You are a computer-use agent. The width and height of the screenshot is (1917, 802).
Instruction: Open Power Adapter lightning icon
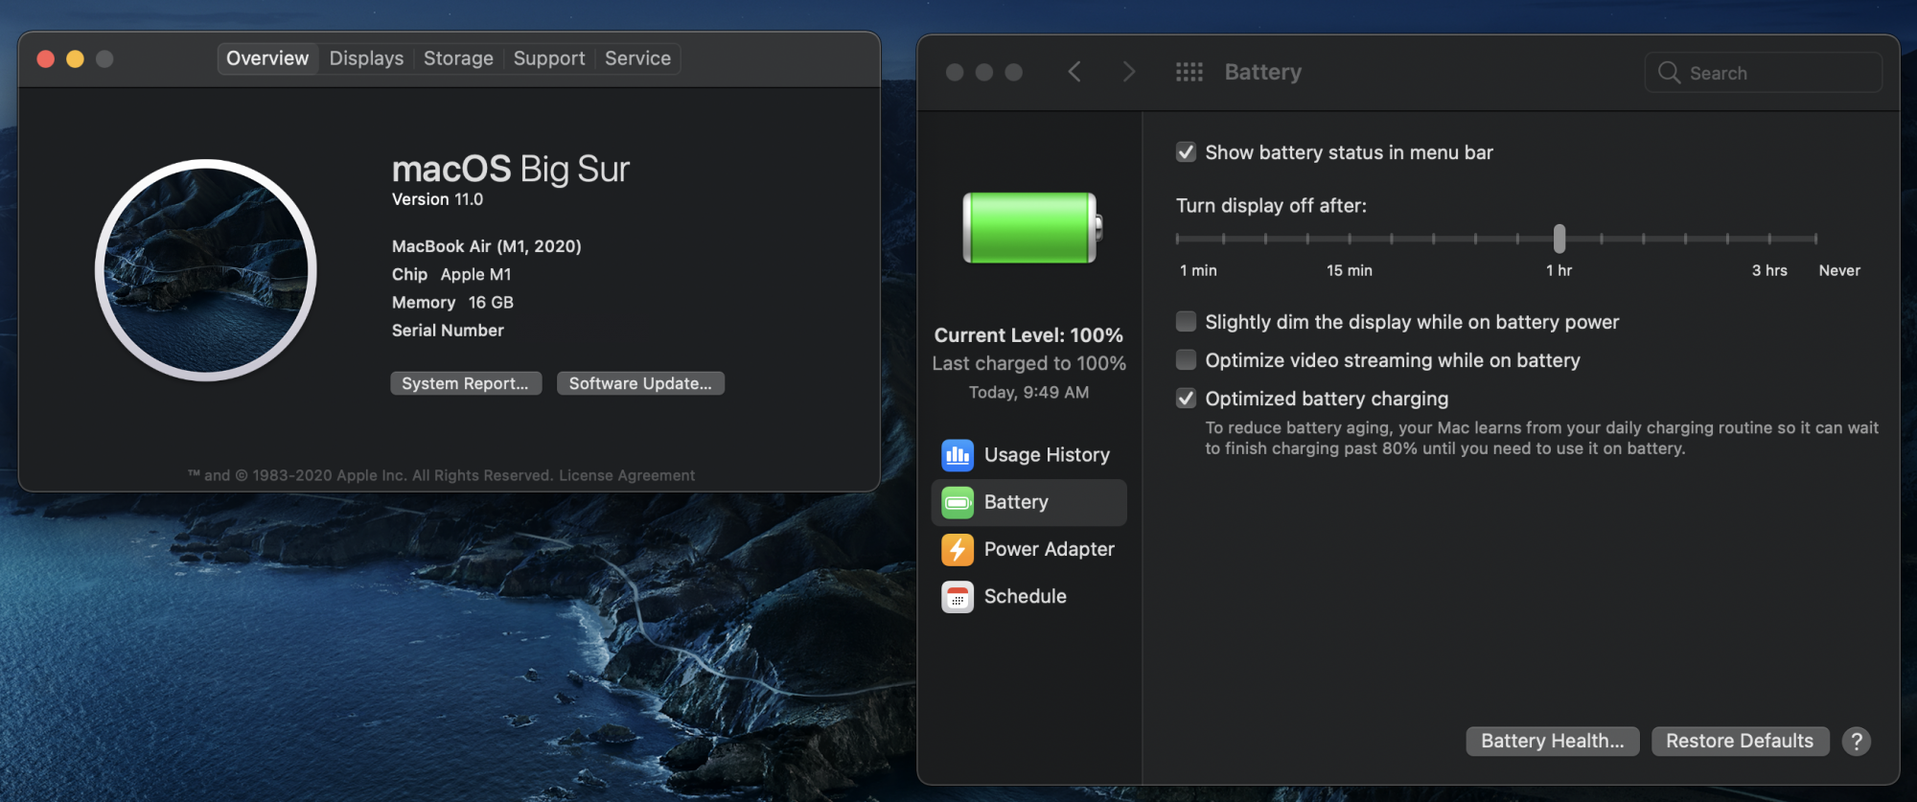coord(957,549)
